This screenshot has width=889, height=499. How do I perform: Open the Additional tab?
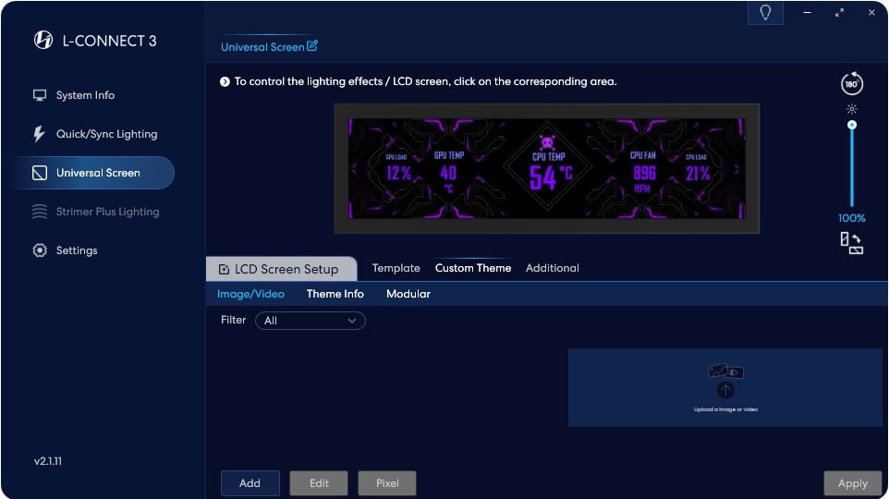pyautogui.click(x=552, y=268)
